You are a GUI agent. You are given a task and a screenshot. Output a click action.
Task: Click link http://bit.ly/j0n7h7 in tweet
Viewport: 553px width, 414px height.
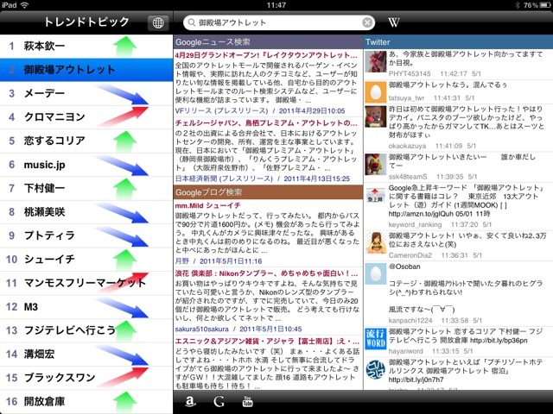(416, 379)
